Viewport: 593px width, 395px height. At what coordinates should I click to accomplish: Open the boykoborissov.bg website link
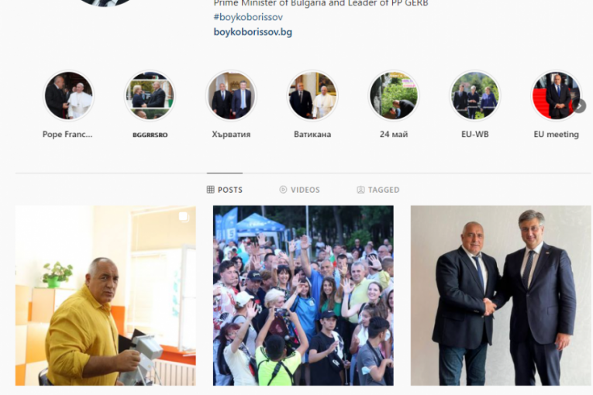click(253, 32)
